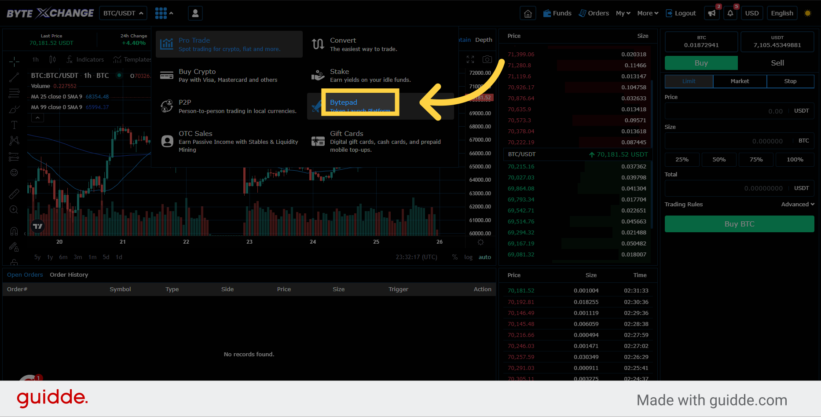The image size is (821, 417).
Task: Open the emoji icons tool
Action: click(14, 172)
